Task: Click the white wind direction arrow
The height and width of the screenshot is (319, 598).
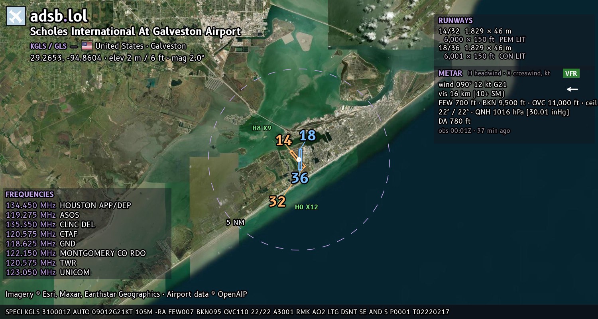Action: coord(572,89)
